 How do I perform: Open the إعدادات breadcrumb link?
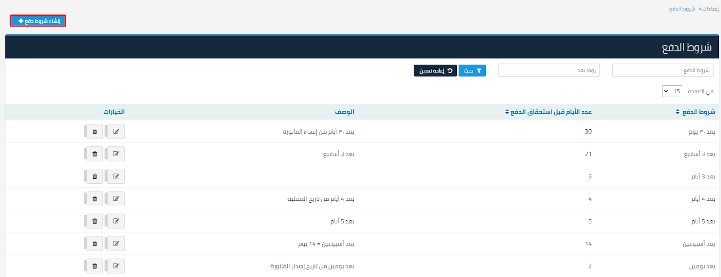(x=711, y=9)
